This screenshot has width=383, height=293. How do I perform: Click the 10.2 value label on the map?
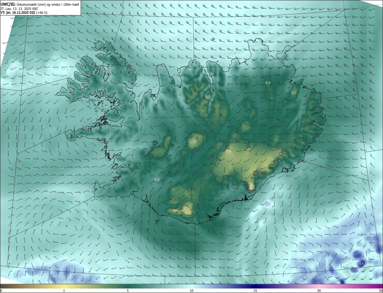pos(64,69)
